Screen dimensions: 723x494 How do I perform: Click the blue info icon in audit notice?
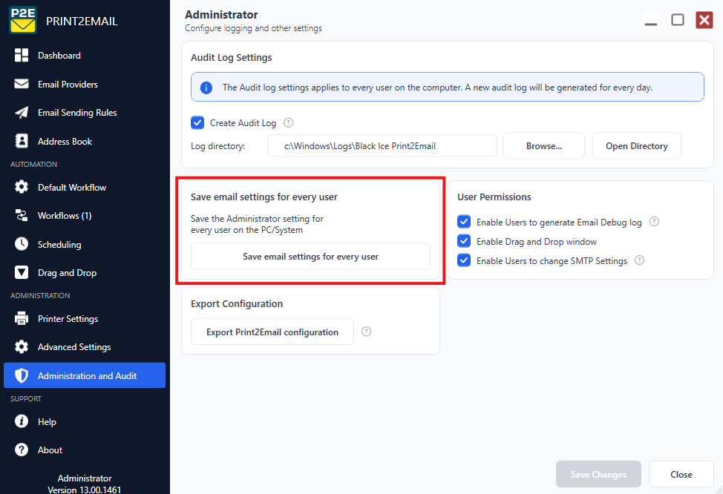click(206, 88)
